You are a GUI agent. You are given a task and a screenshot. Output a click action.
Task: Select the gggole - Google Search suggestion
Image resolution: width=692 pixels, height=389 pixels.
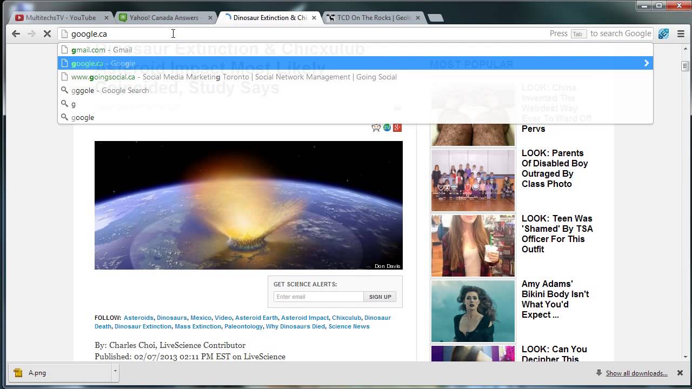click(355, 90)
